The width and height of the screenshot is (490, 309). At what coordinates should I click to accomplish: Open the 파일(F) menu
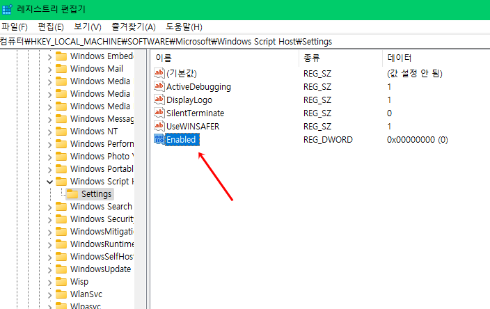tap(15, 27)
